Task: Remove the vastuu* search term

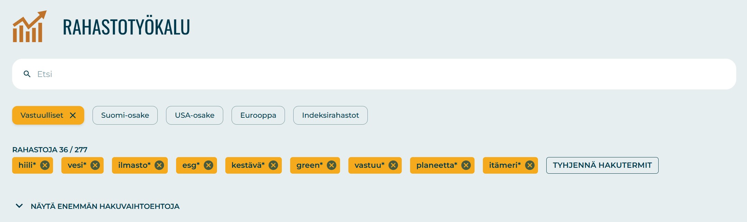Action: click(393, 165)
